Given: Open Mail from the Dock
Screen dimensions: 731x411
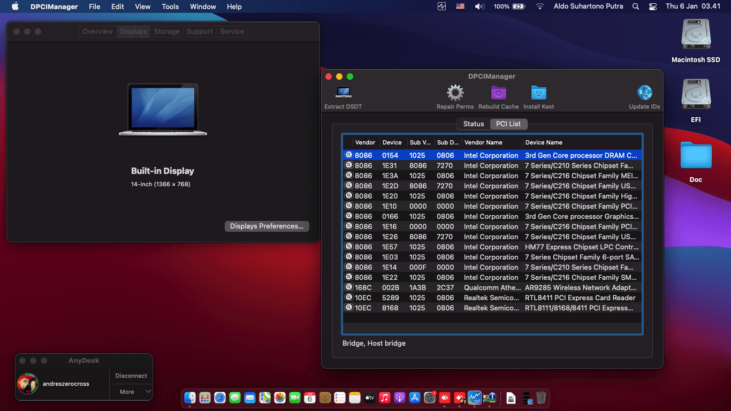Looking at the screenshot, I should (x=249, y=398).
